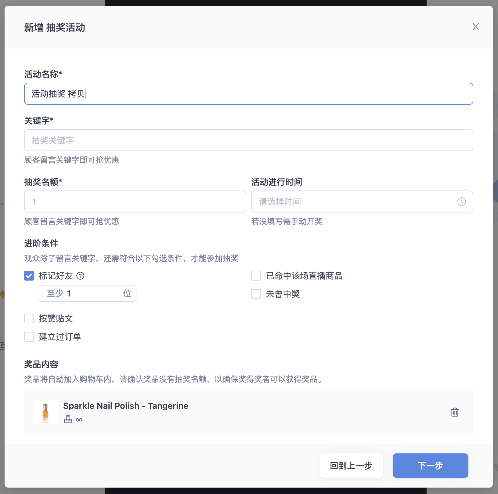Tick the 按赞贴文 checkbox
Image resolution: width=498 pixels, height=494 pixels.
[x=29, y=318]
